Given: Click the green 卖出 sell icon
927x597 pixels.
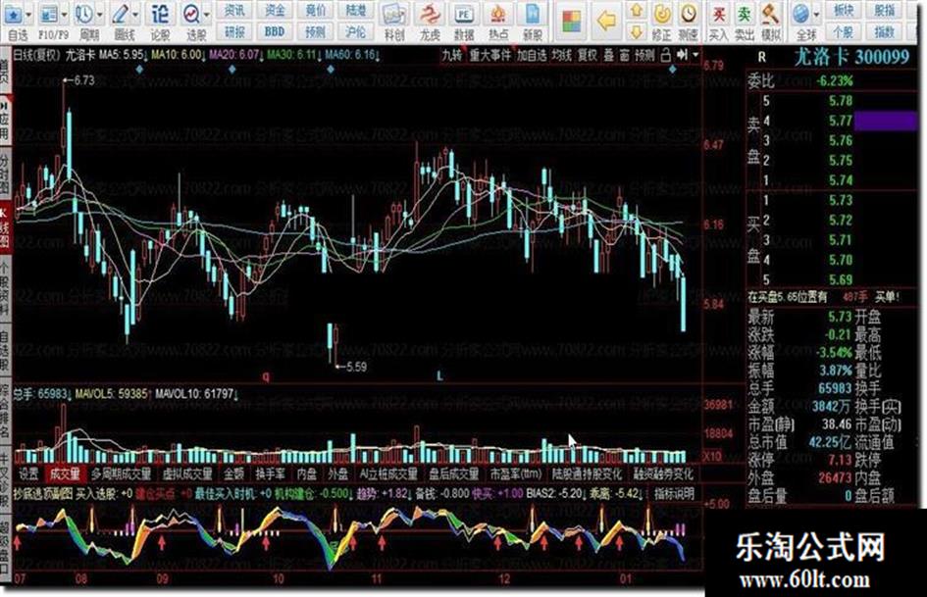Looking at the screenshot, I should point(745,14).
